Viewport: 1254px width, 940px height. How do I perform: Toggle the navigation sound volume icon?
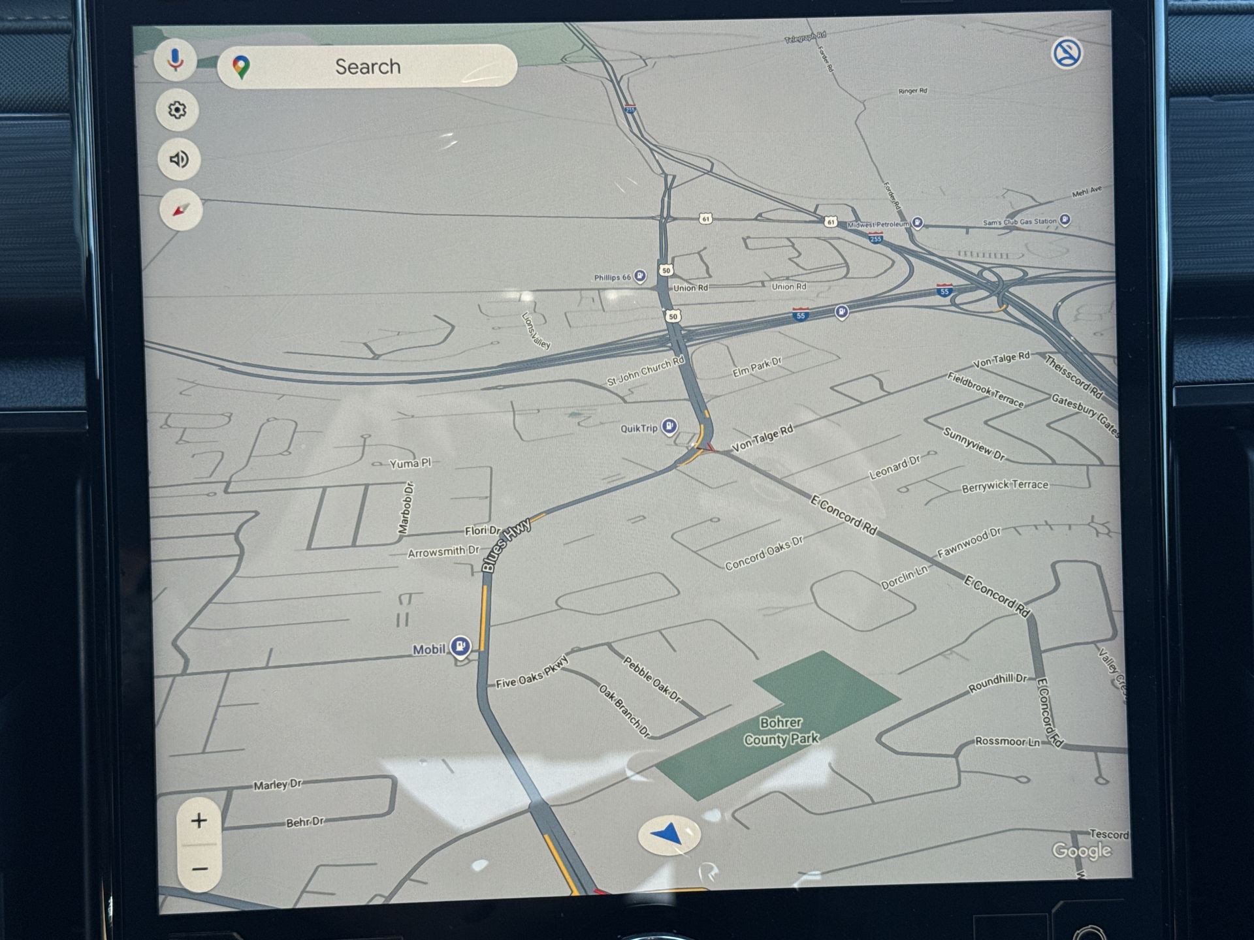point(179,159)
